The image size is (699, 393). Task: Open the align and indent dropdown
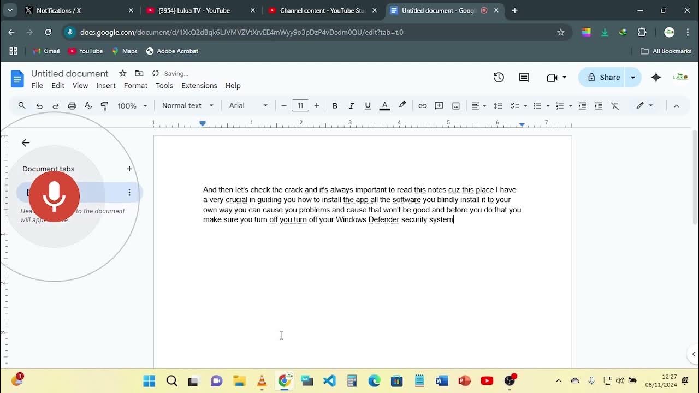point(479,106)
